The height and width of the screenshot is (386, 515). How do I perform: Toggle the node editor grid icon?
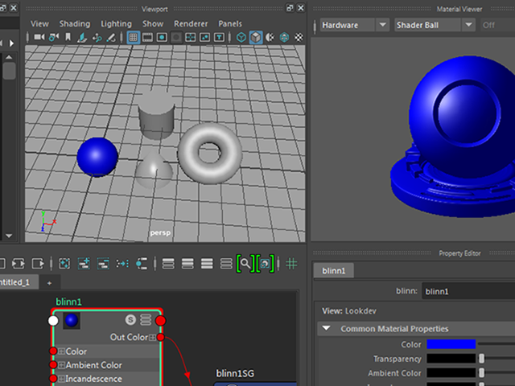coord(291,264)
